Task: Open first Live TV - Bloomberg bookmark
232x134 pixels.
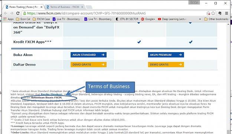Action: point(67,19)
